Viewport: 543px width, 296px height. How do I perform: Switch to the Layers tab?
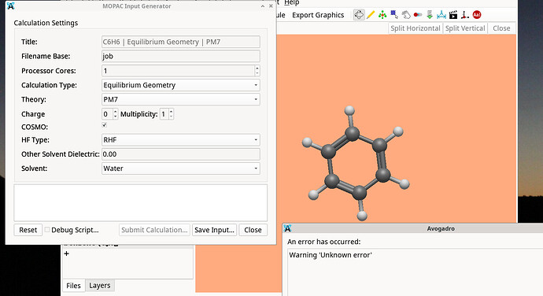click(x=100, y=285)
